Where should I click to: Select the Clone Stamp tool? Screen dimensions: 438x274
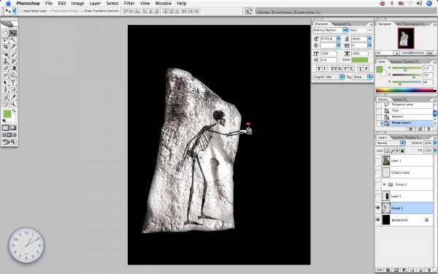5,61
